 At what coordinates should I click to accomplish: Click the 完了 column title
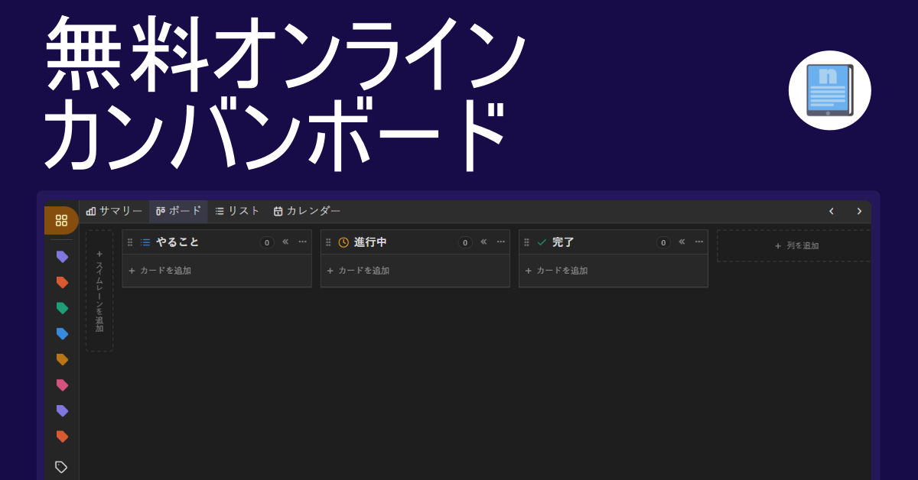(x=563, y=242)
